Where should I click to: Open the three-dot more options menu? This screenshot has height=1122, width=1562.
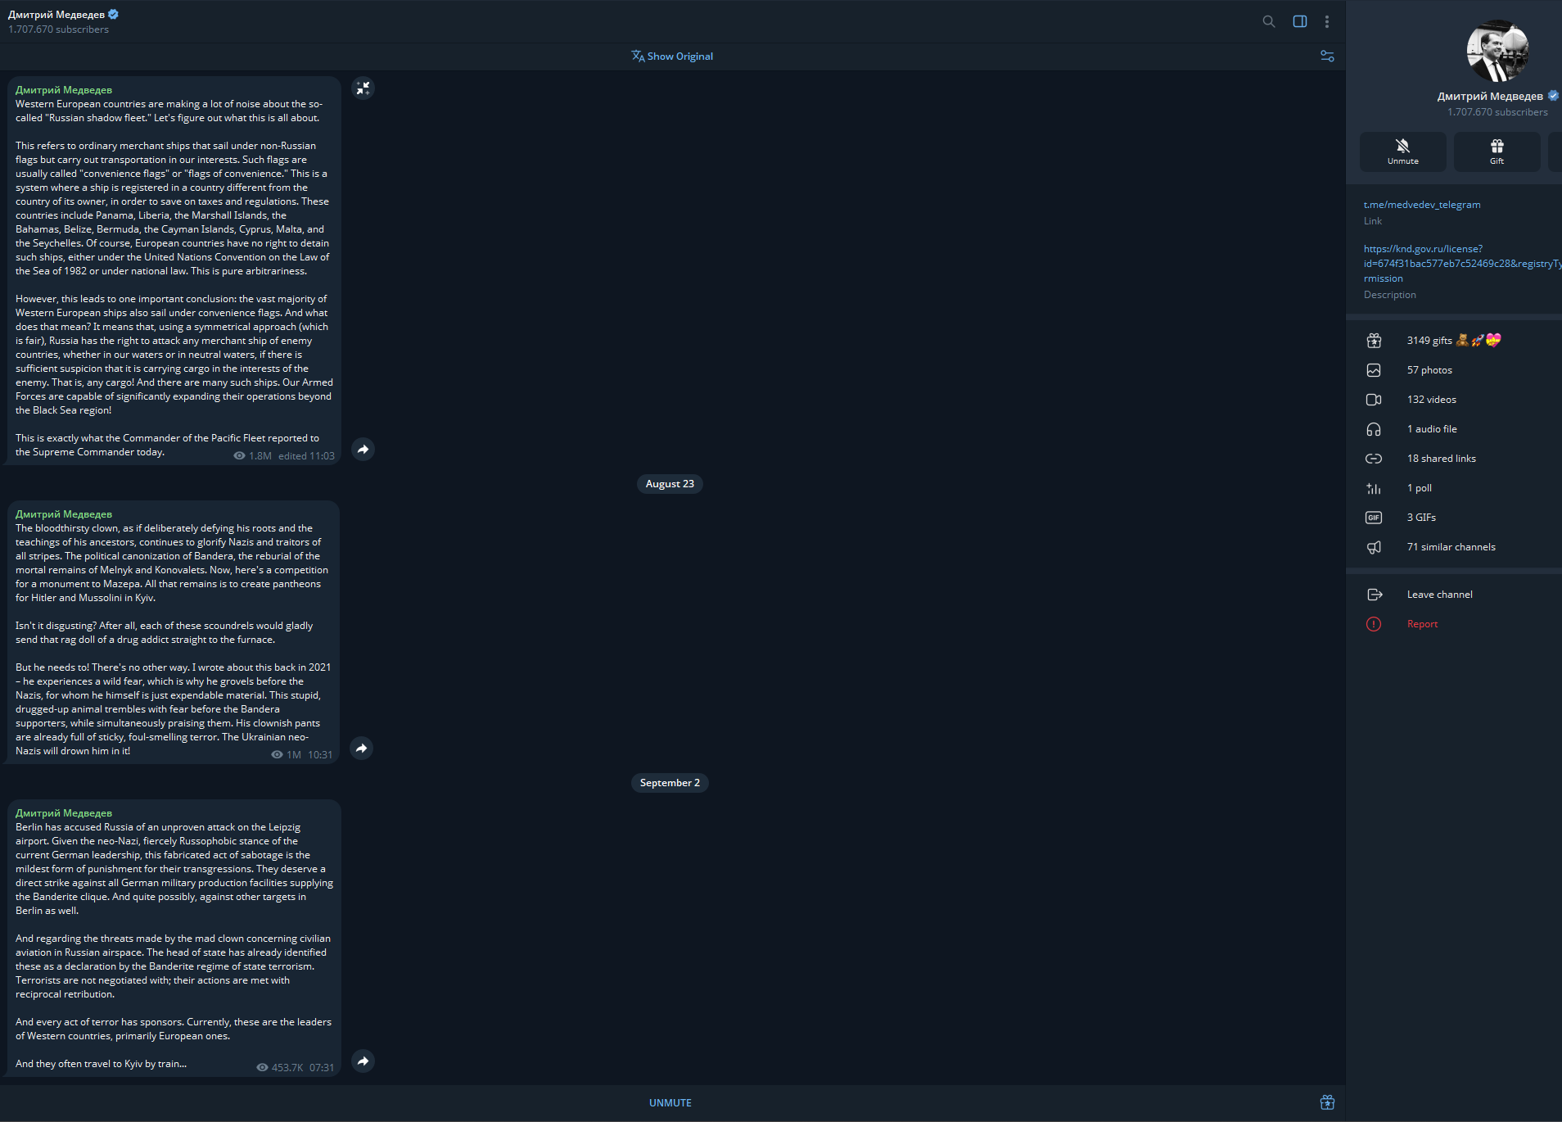[x=1327, y=21]
